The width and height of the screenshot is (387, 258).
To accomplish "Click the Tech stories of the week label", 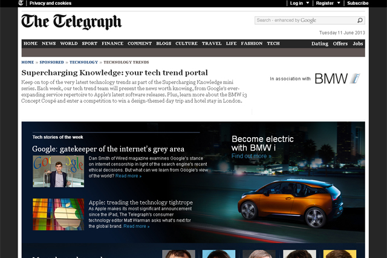I will point(58,137).
